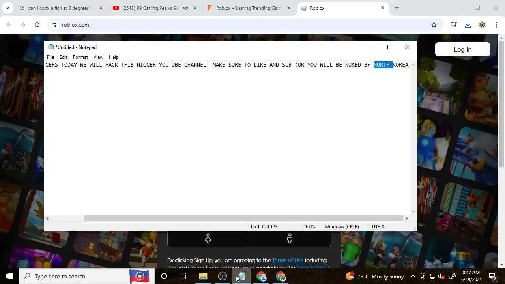The width and height of the screenshot is (505, 284).
Task: Open Notepad File menu
Action: pos(50,57)
